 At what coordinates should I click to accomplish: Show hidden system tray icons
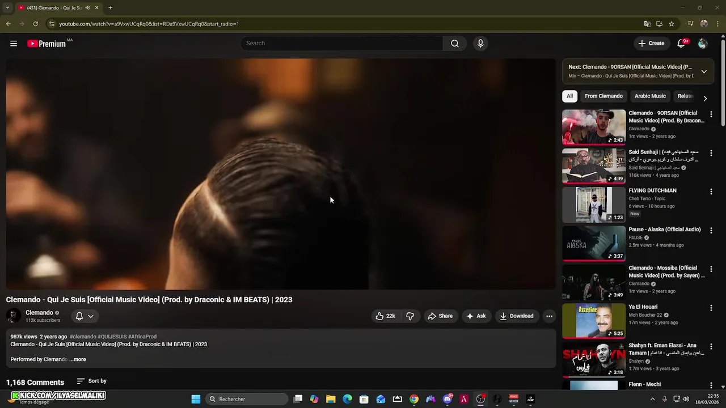652,399
